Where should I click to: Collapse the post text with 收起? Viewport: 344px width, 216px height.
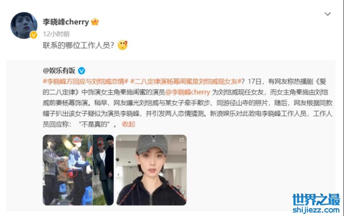[x=129, y=124]
